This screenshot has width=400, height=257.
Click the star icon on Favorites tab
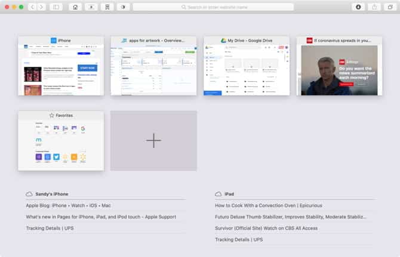[x=52, y=116]
